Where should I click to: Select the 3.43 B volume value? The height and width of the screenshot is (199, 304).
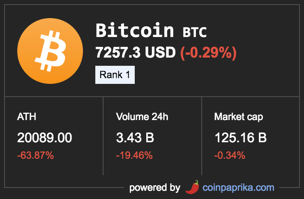135,138
